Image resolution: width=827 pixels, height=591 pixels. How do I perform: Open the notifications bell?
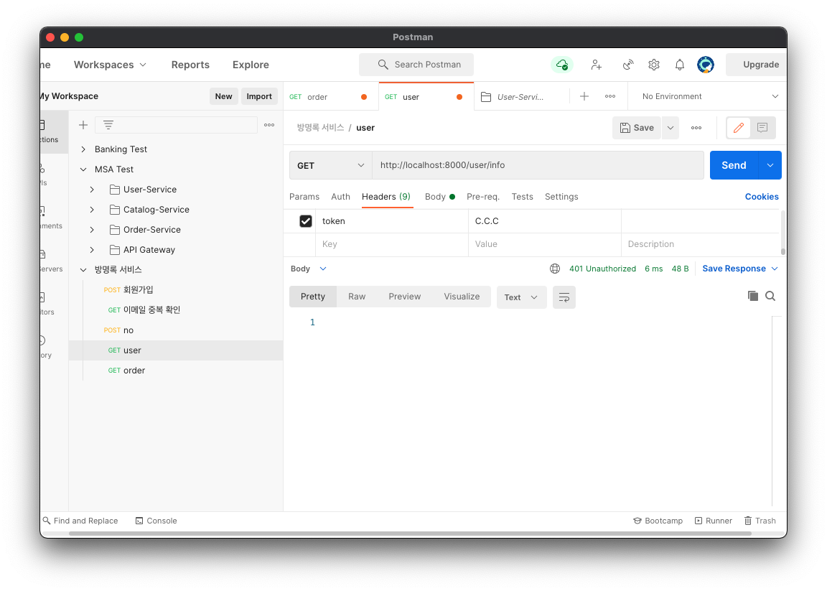pyautogui.click(x=680, y=65)
